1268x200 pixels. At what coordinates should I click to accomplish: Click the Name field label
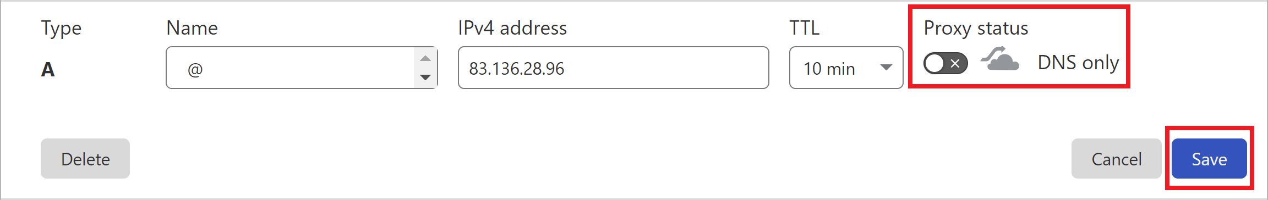tap(192, 28)
